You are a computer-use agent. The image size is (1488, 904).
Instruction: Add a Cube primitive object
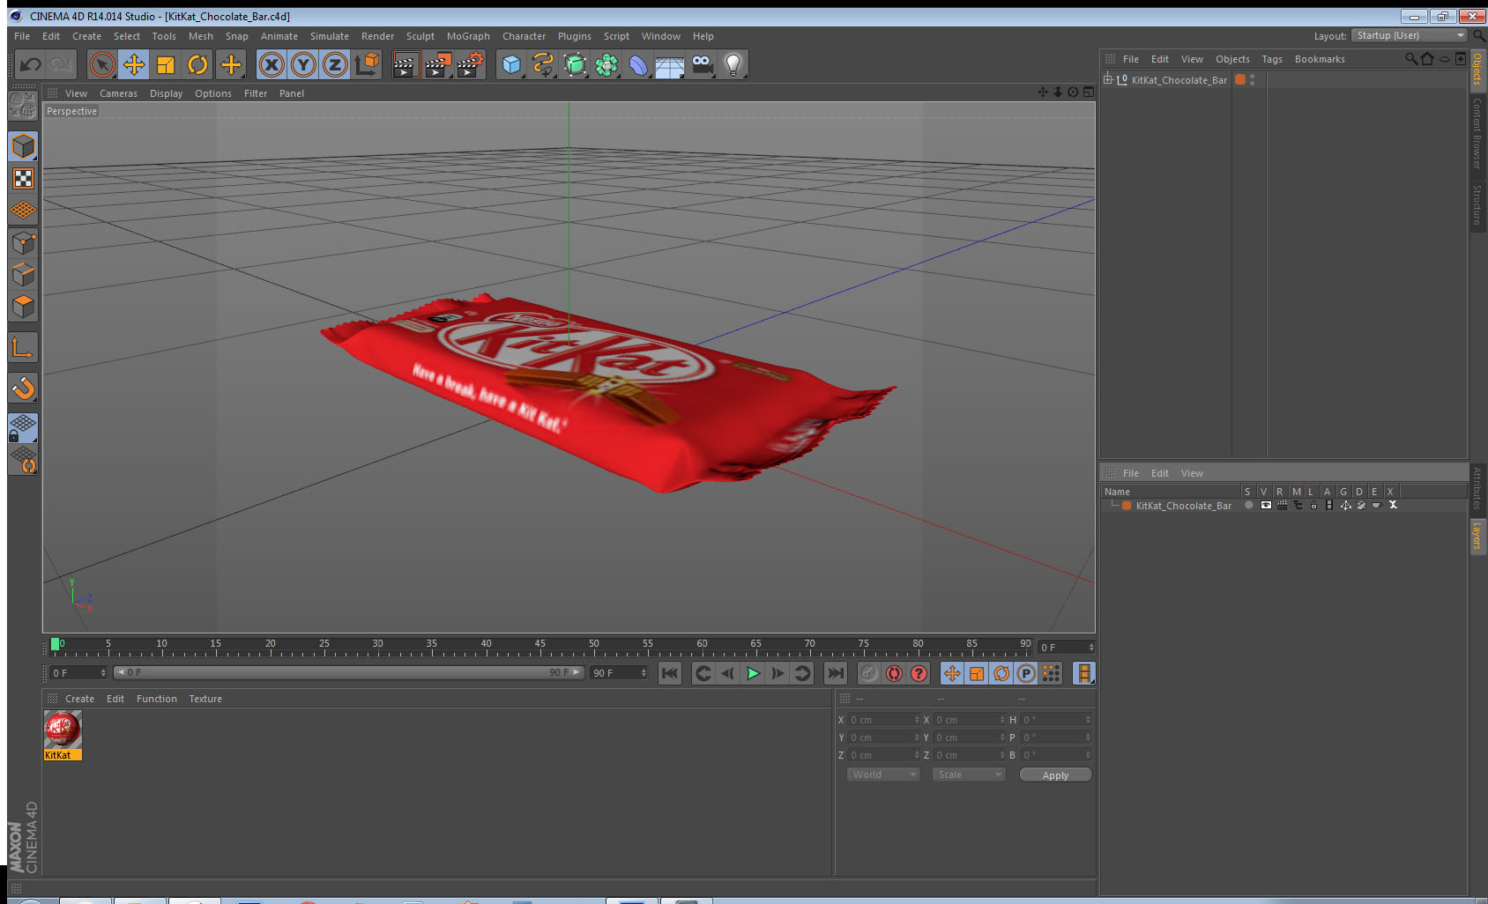(511, 64)
